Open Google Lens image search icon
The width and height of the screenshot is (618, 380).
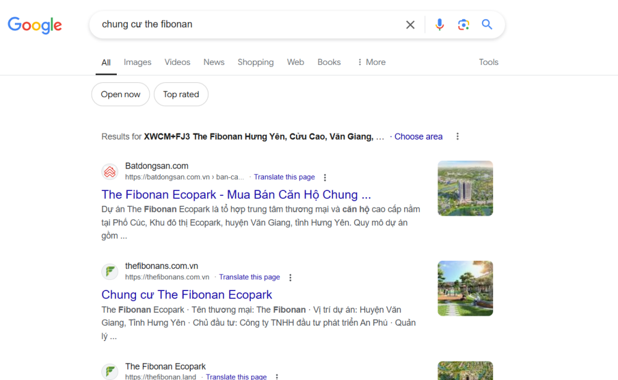463,25
